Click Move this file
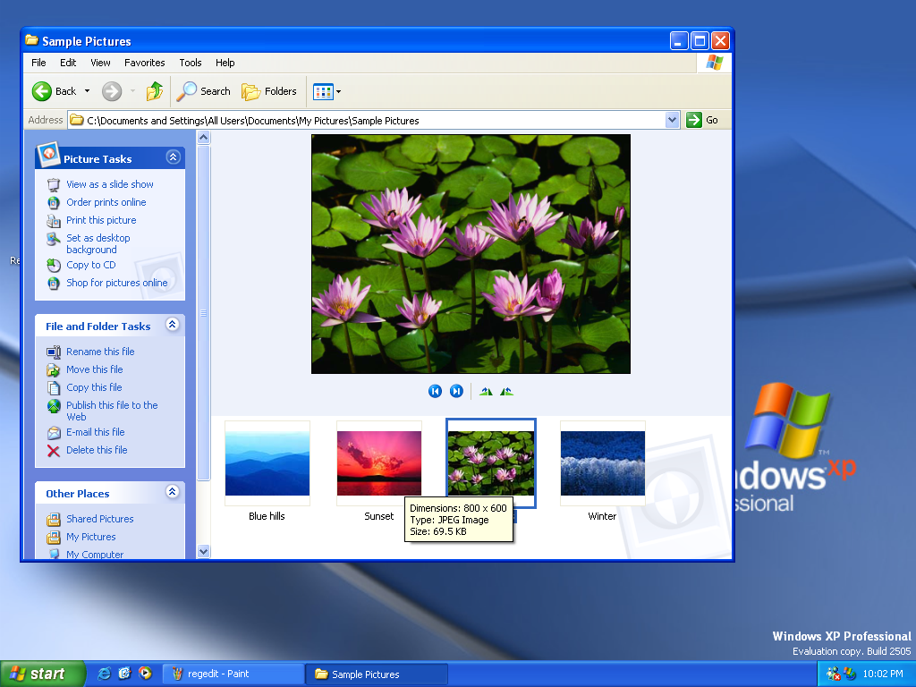Image resolution: width=916 pixels, height=687 pixels. (x=95, y=369)
